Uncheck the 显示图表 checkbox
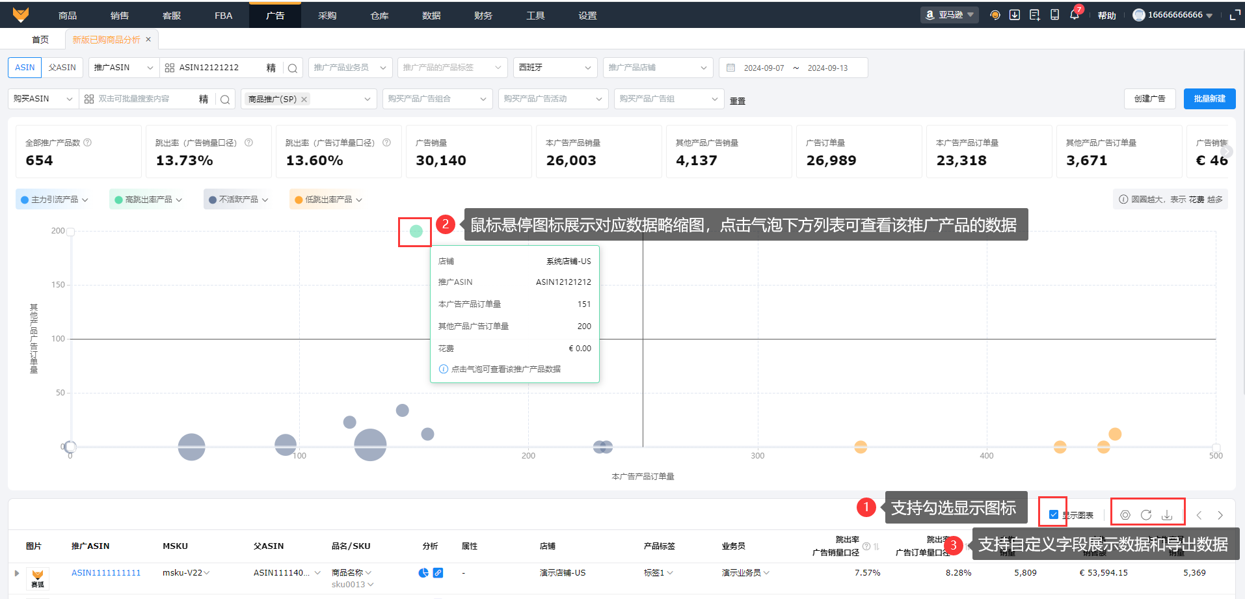The image size is (1245, 599). coord(1054,514)
